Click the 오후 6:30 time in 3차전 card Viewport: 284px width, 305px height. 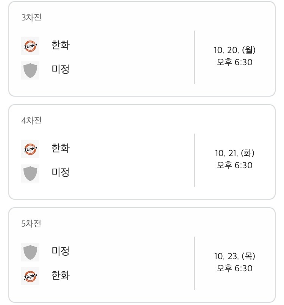pos(234,62)
